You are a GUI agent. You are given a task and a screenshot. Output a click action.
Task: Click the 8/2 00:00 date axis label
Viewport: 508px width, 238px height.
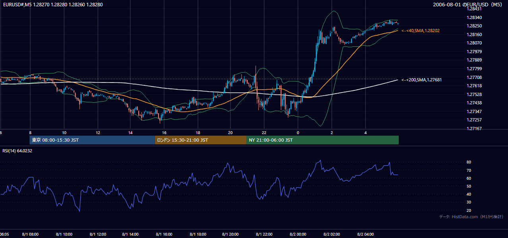[298, 234]
